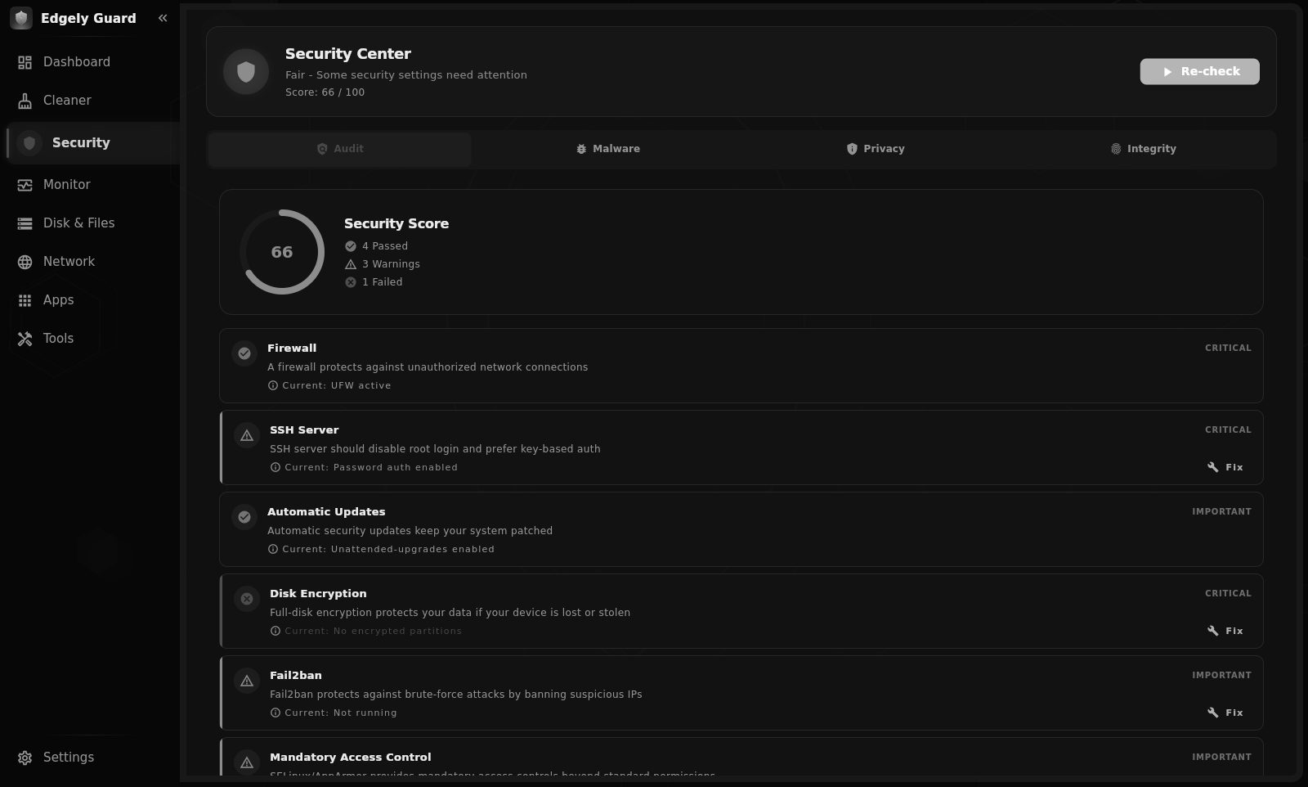Click the Monitor activity icon

click(25, 185)
